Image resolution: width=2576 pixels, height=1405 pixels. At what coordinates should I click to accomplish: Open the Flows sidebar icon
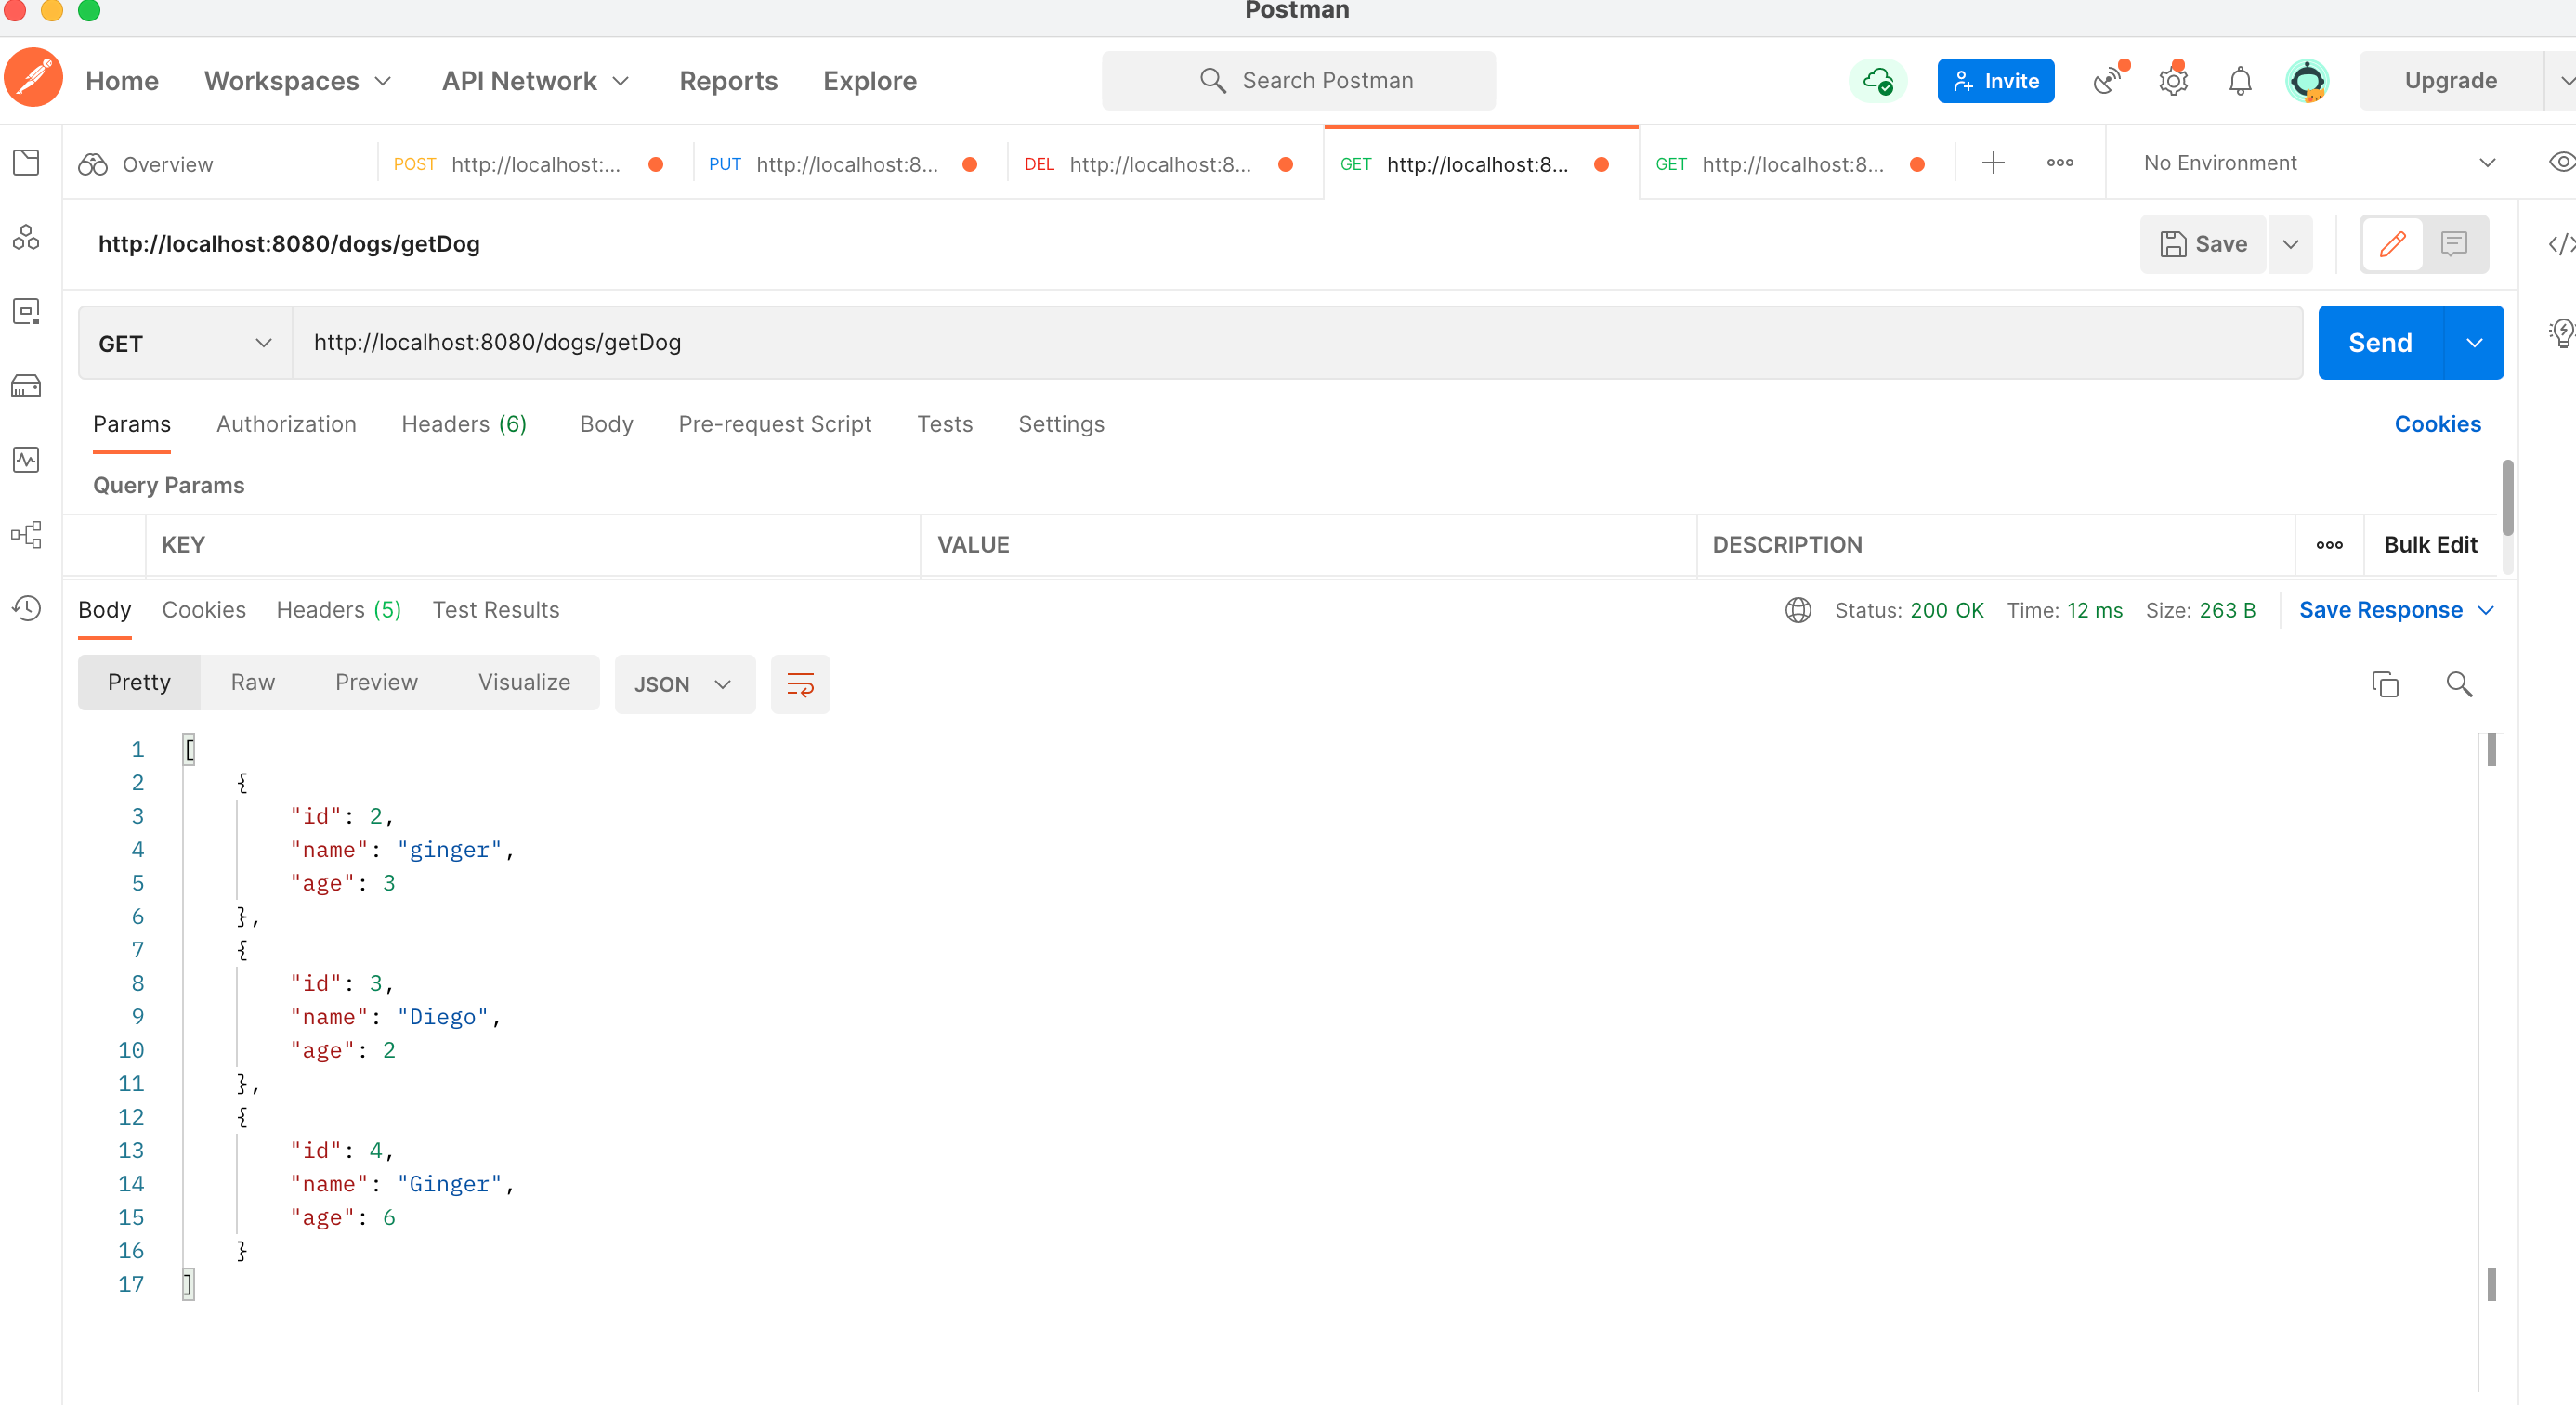click(27, 535)
